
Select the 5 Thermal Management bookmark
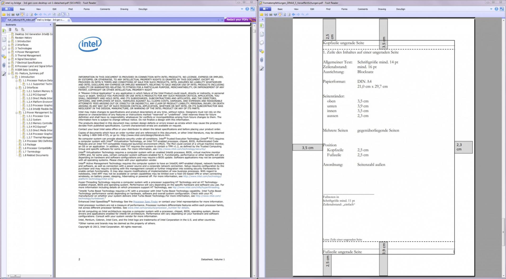(x=28, y=56)
